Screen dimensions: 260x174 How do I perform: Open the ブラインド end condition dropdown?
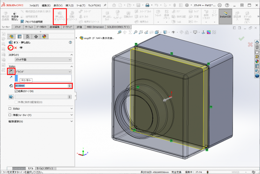(43, 71)
